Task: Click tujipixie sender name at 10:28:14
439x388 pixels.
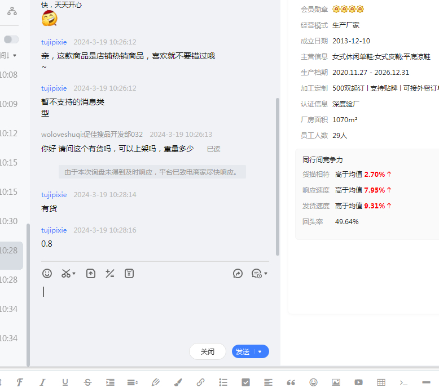Action: (x=54, y=195)
